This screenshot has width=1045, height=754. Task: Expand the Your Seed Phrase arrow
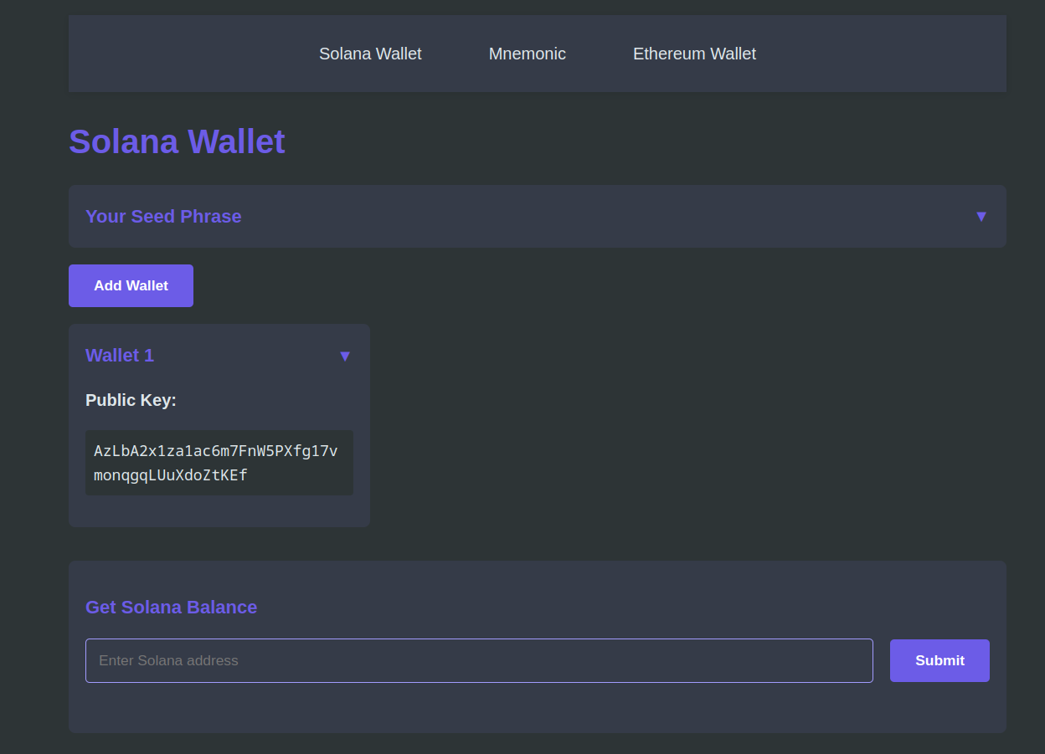(981, 217)
